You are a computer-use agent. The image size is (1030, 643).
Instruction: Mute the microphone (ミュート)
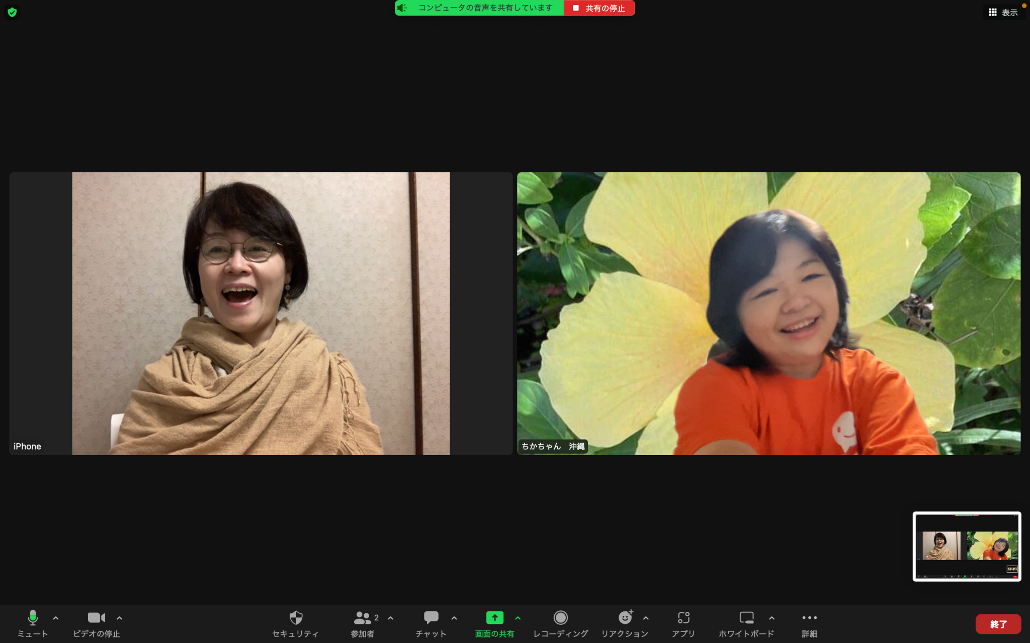[x=33, y=618]
